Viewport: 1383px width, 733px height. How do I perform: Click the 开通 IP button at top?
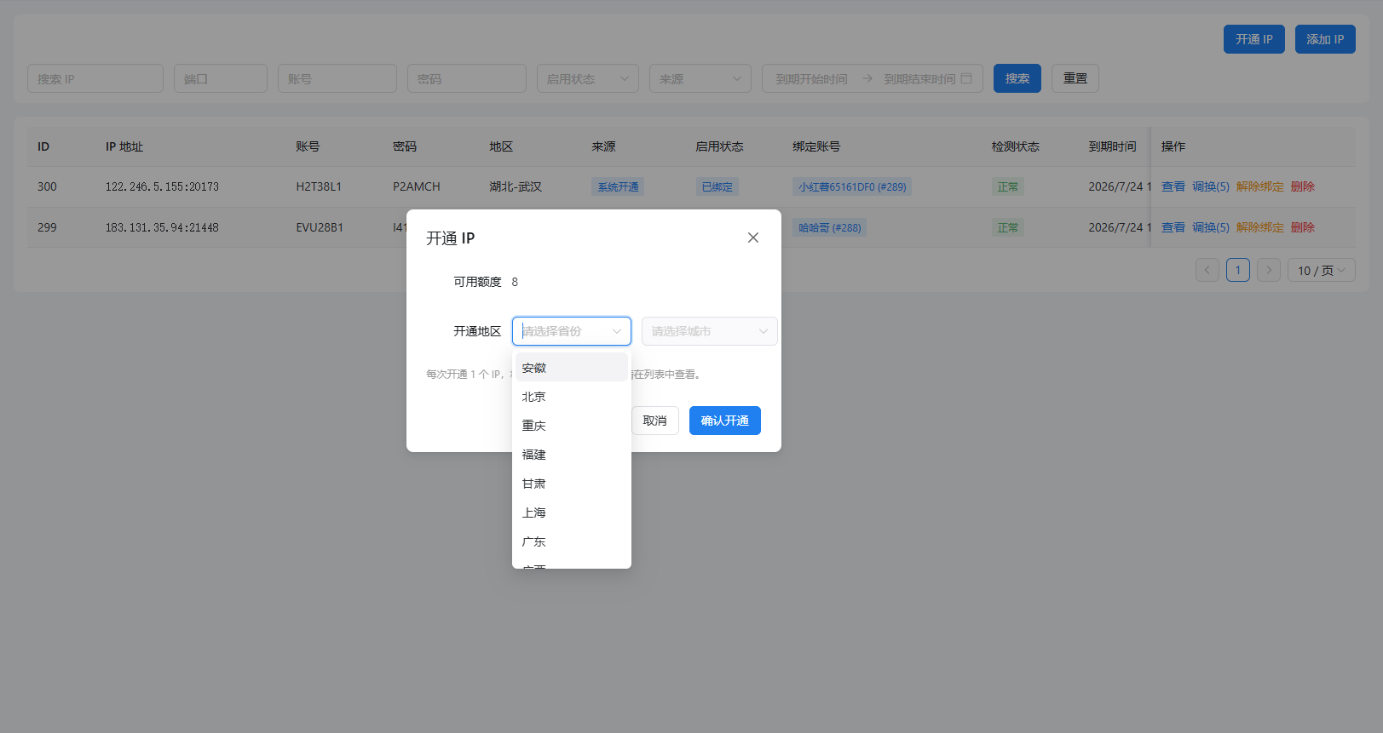(1254, 39)
